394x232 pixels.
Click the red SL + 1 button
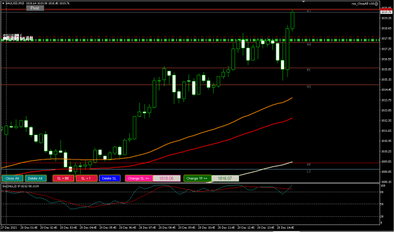[86, 178]
